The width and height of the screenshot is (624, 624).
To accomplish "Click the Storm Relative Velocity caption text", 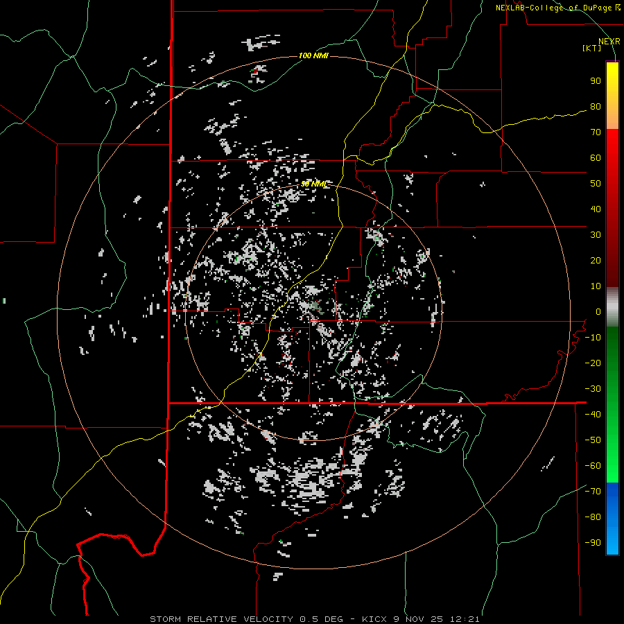I will [314, 619].
